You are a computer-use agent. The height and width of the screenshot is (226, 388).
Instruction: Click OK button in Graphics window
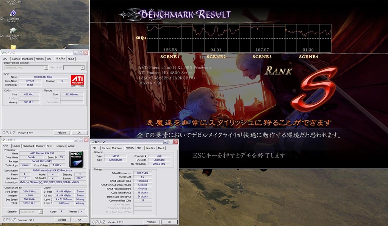pyautogui.click(x=80, y=132)
